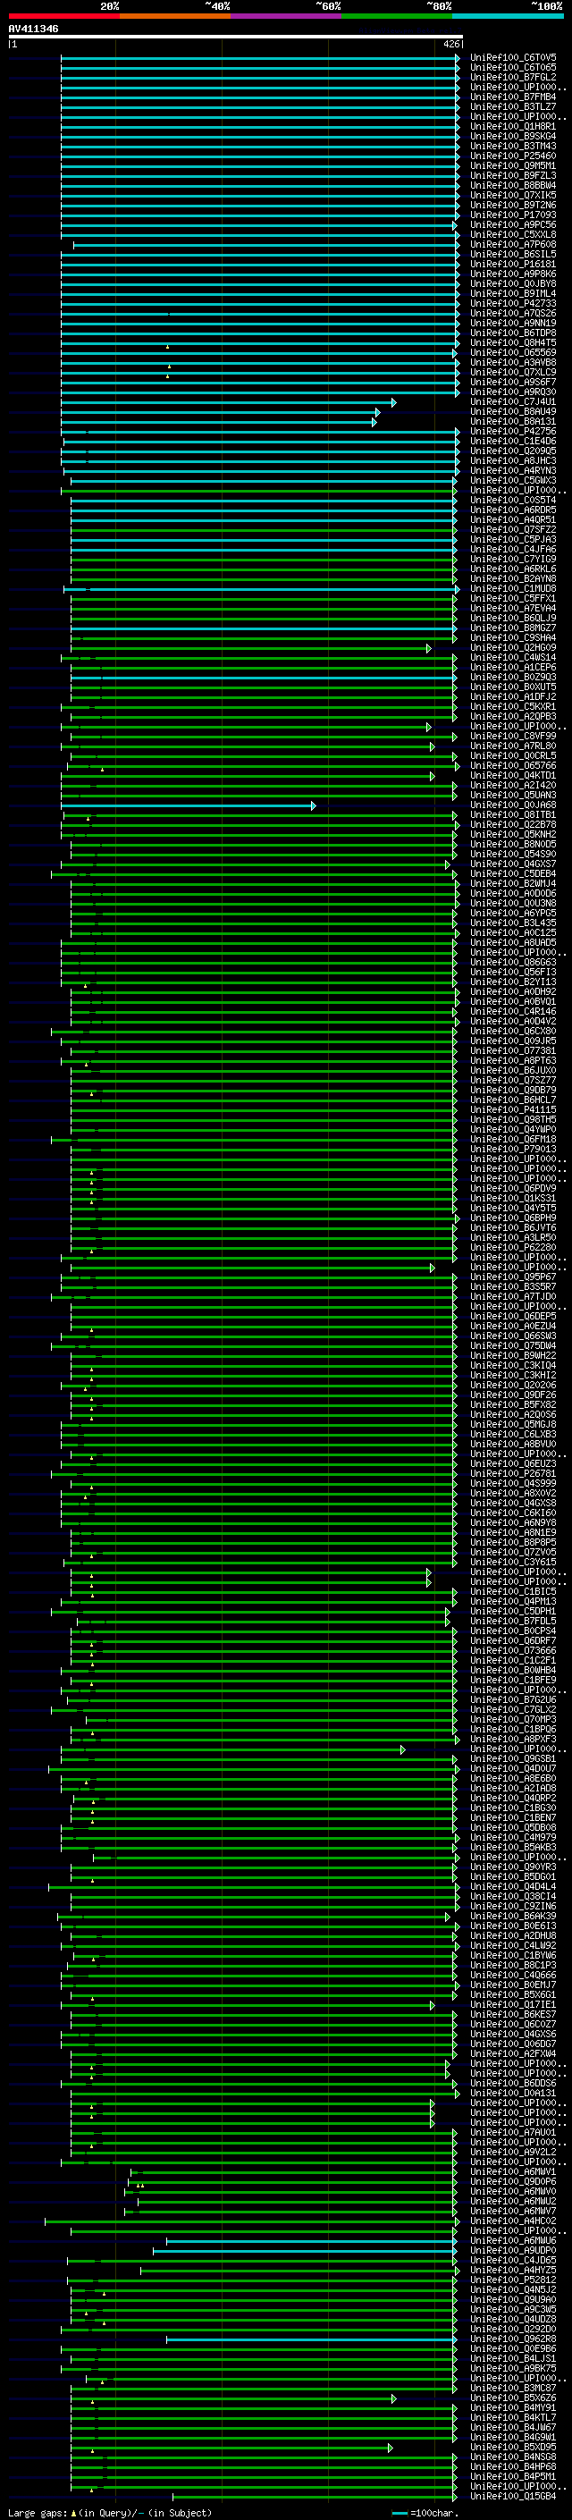Select hit label UniRef100_Q9M5M1
572x2520 pixels.
(513, 165)
